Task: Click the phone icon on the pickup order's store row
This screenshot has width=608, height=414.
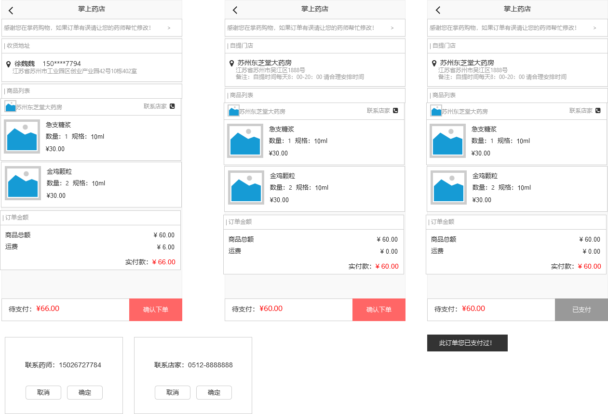Action: (x=395, y=110)
